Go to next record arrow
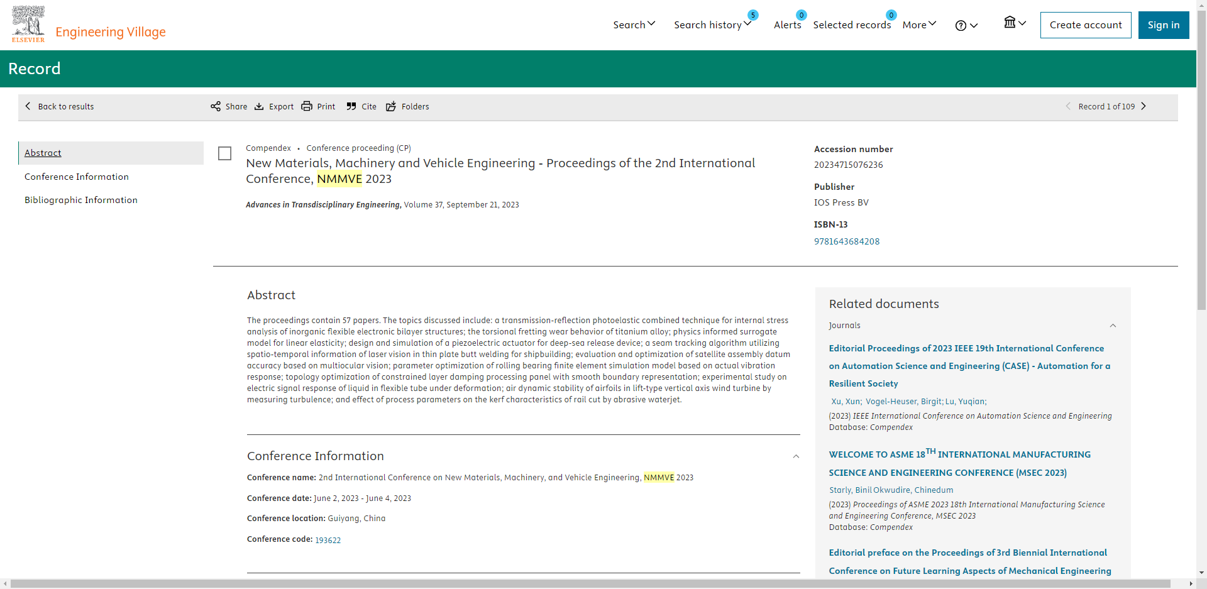 coord(1144,106)
